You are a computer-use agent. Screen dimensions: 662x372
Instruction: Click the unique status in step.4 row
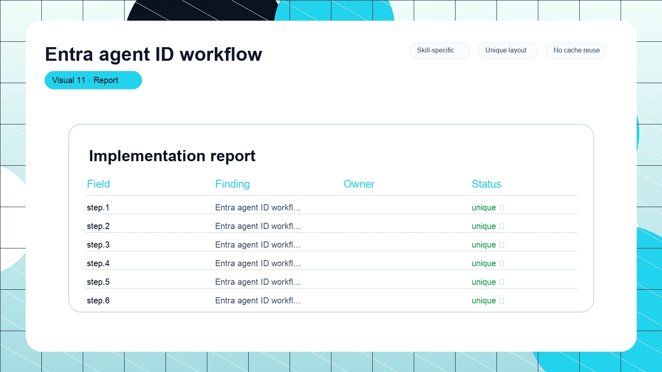pyautogui.click(x=488, y=263)
